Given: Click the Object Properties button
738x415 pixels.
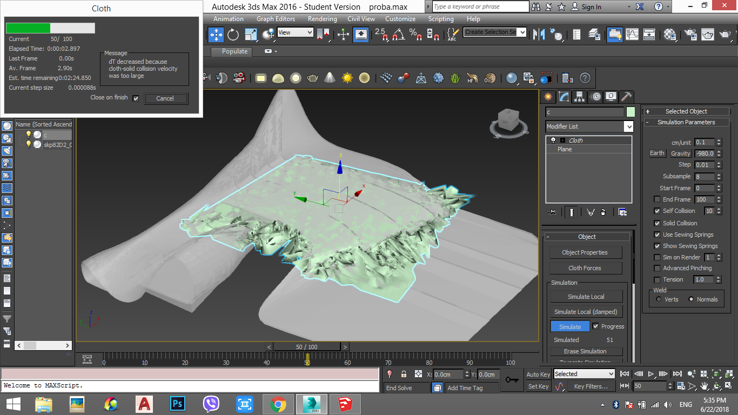Looking at the screenshot, I should point(586,252).
